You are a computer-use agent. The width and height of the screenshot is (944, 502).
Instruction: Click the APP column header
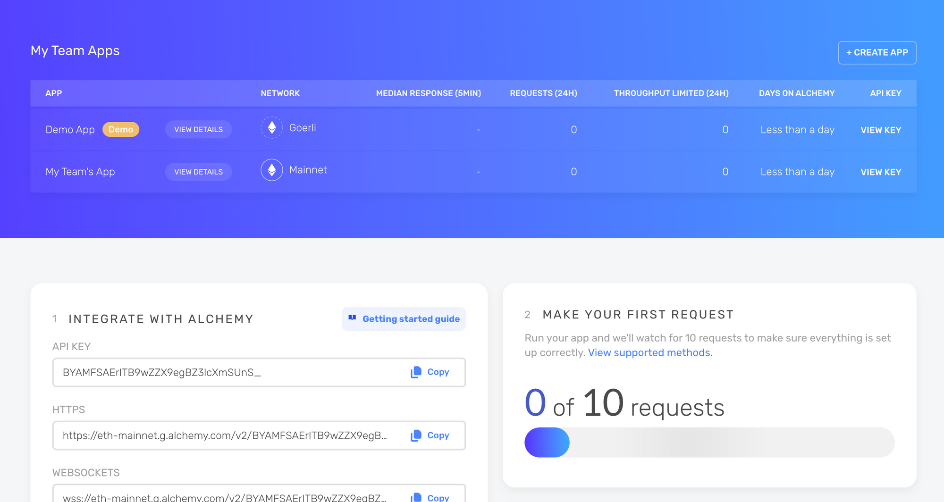pyautogui.click(x=54, y=93)
